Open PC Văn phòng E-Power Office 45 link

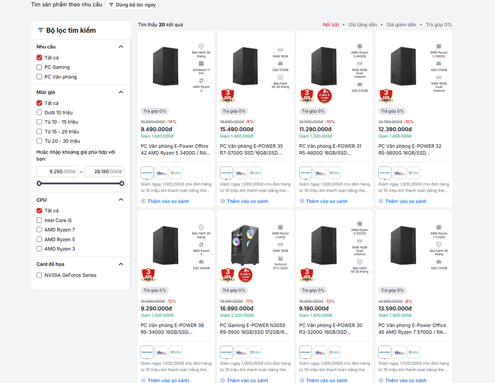tap(413, 329)
